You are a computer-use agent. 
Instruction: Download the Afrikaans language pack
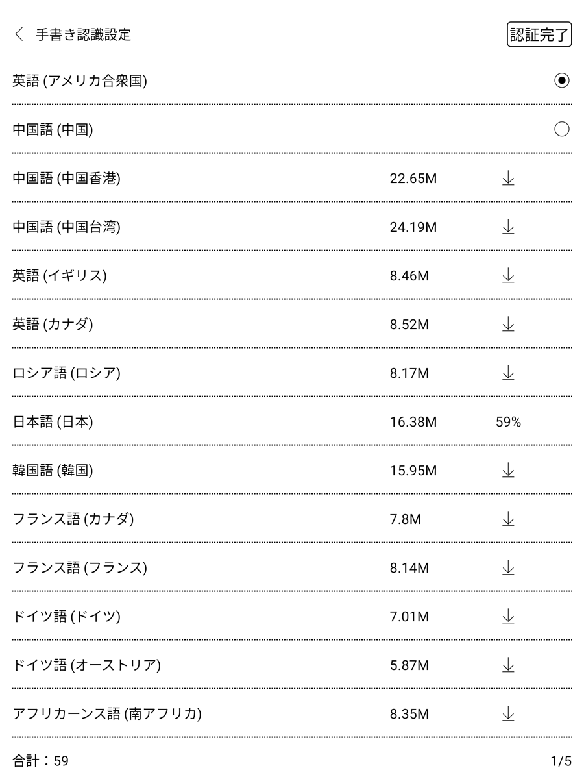point(508,714)
